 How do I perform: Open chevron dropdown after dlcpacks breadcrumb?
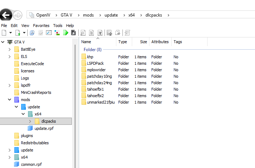point(168,15)
